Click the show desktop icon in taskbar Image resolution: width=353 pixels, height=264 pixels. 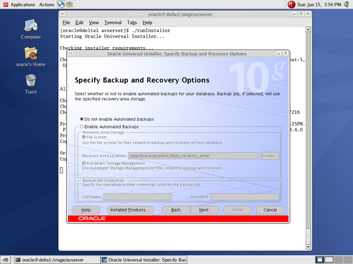coord(5,260)
